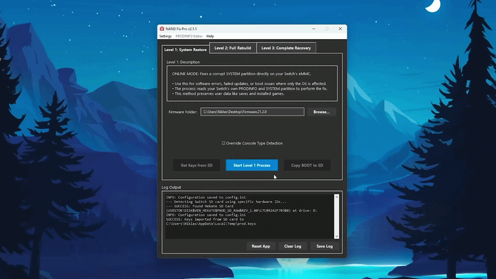Click the log scrollbar down arrow
This screenshot has height=279, width=496.
click(x=337, y=236)
